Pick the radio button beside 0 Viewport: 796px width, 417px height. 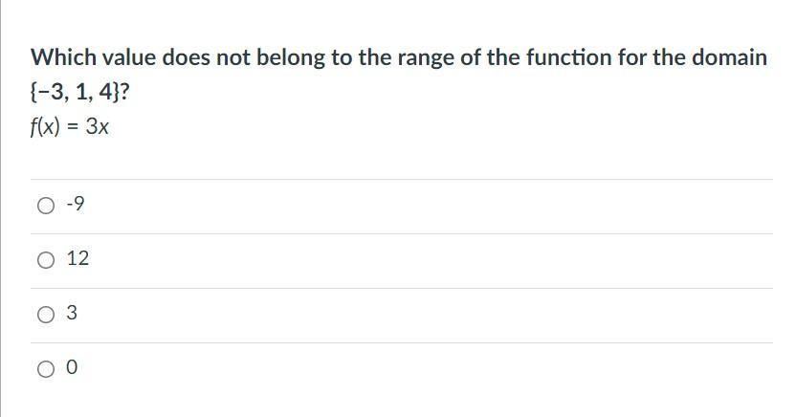point(46,368)
